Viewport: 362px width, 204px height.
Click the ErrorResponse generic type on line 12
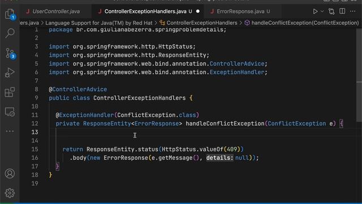click(x=157, y=124)
